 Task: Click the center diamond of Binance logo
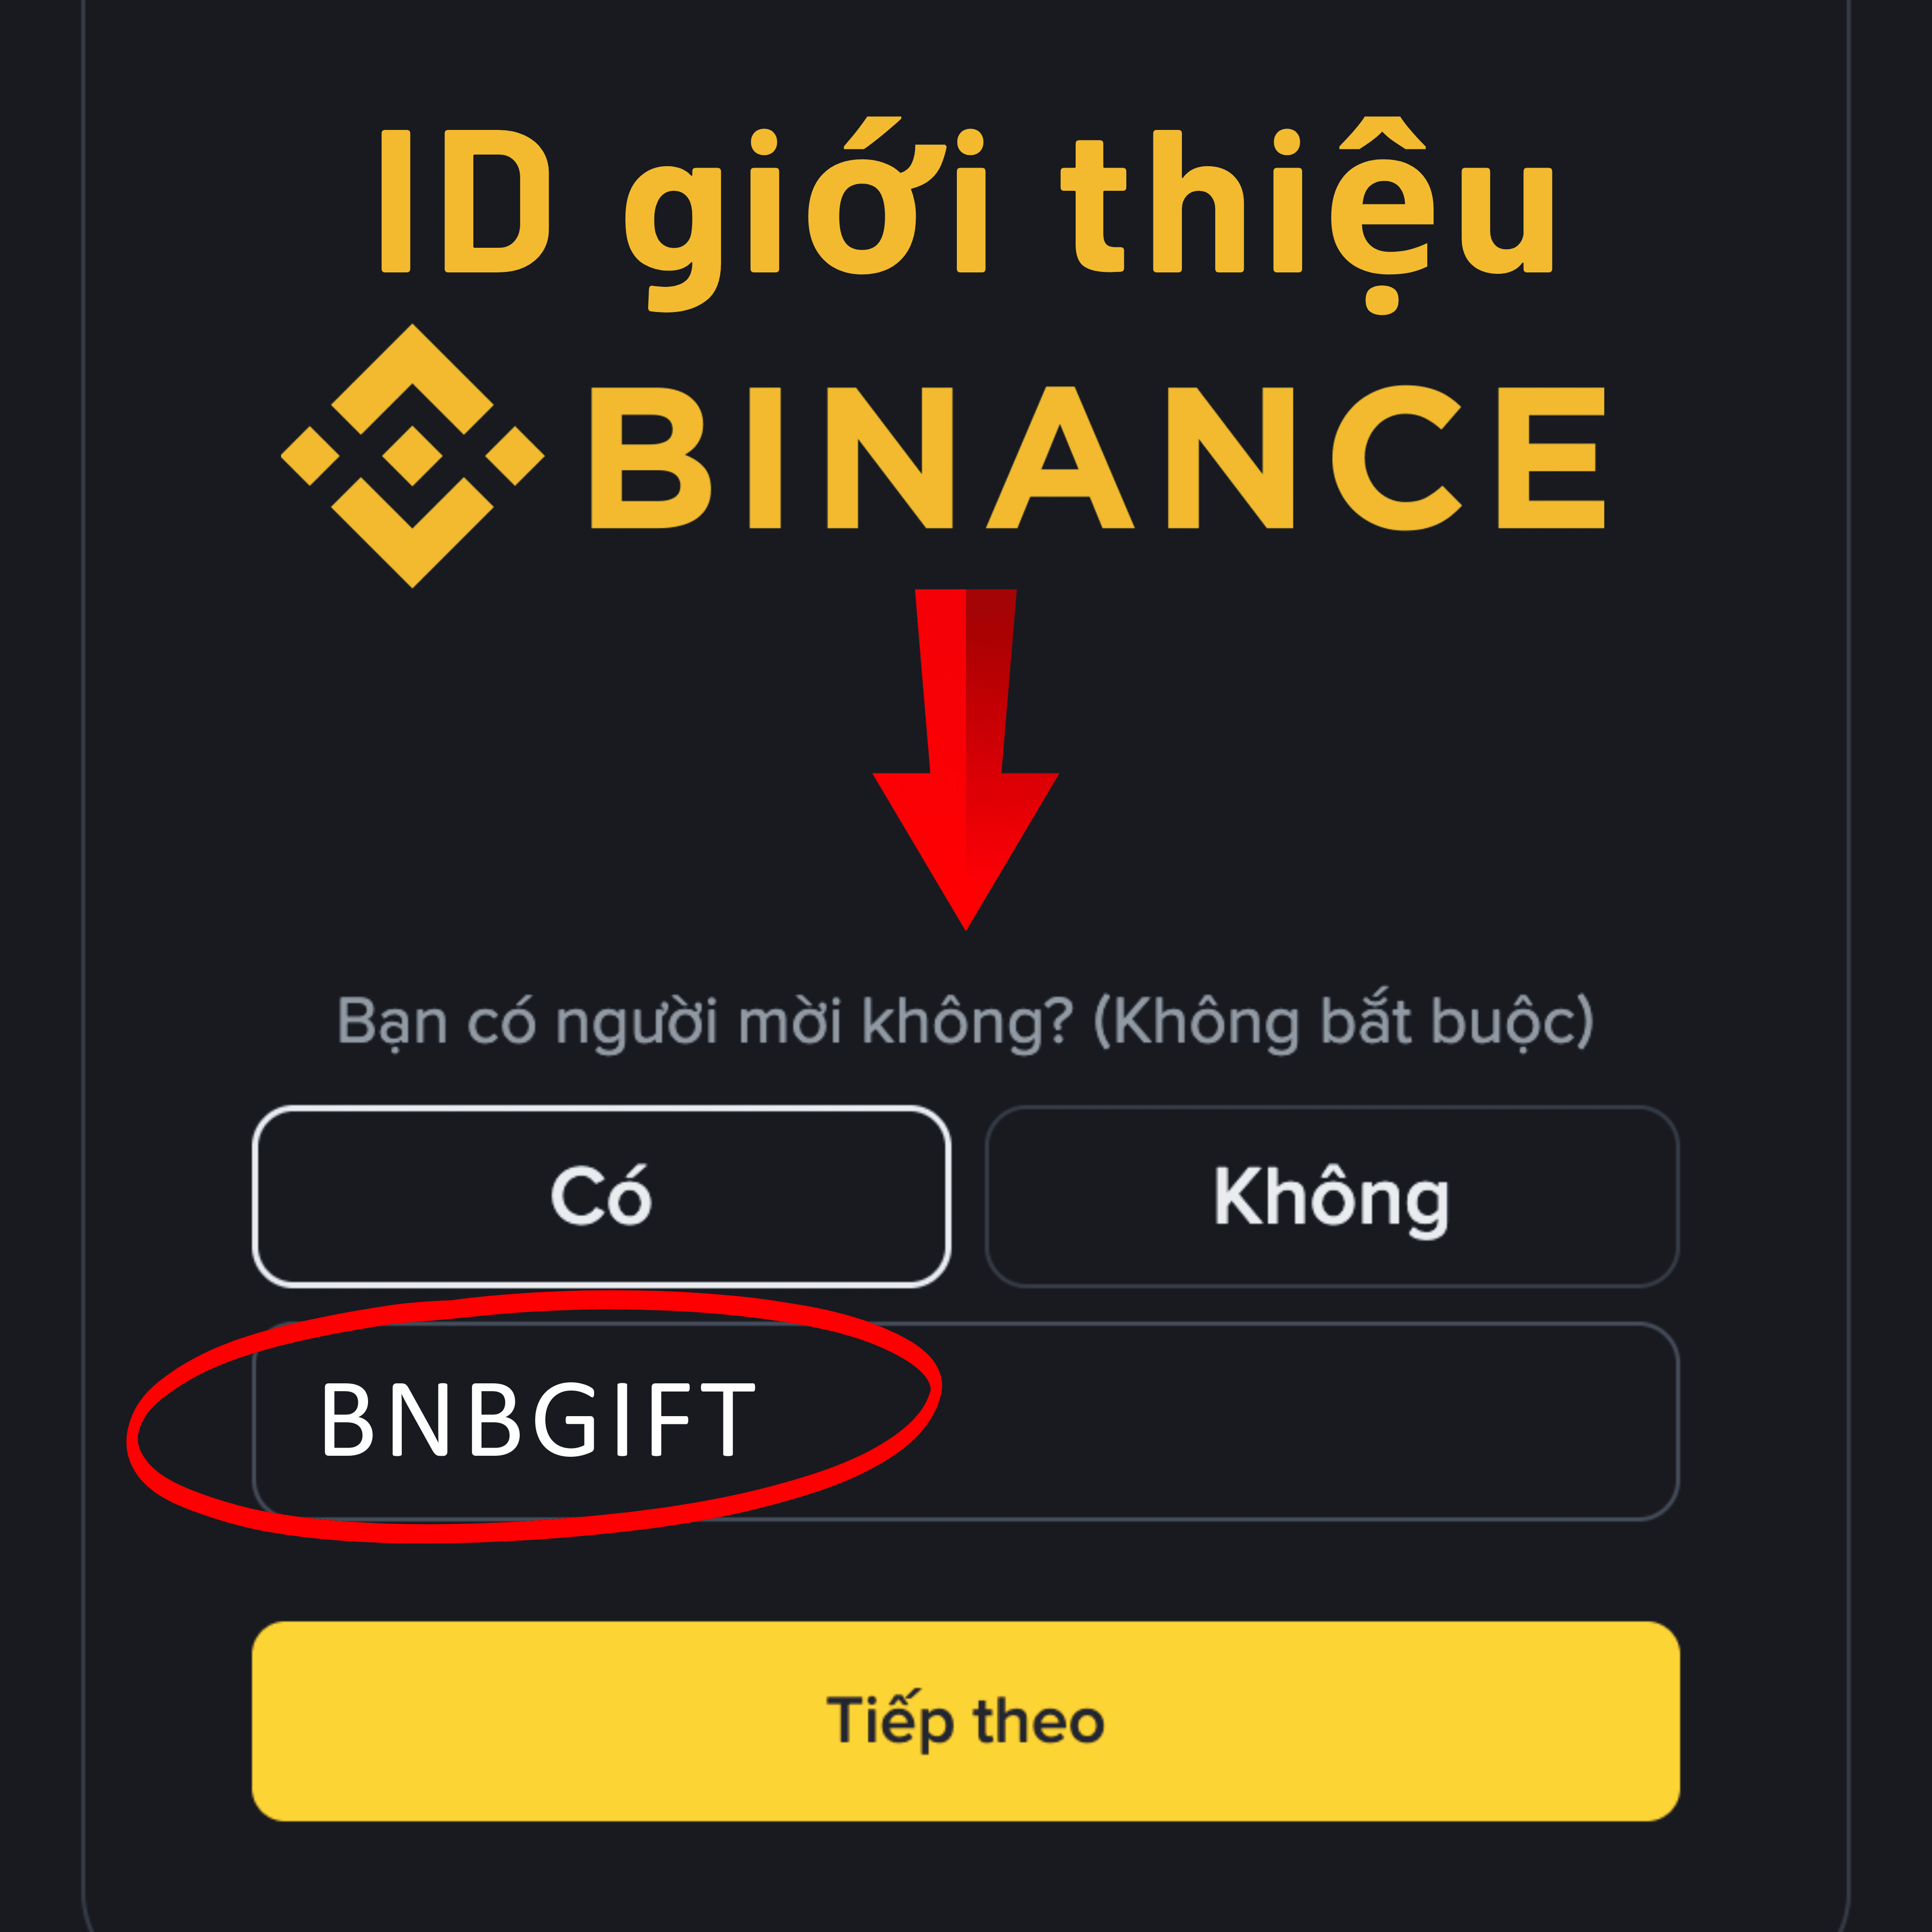click(412, 456)
